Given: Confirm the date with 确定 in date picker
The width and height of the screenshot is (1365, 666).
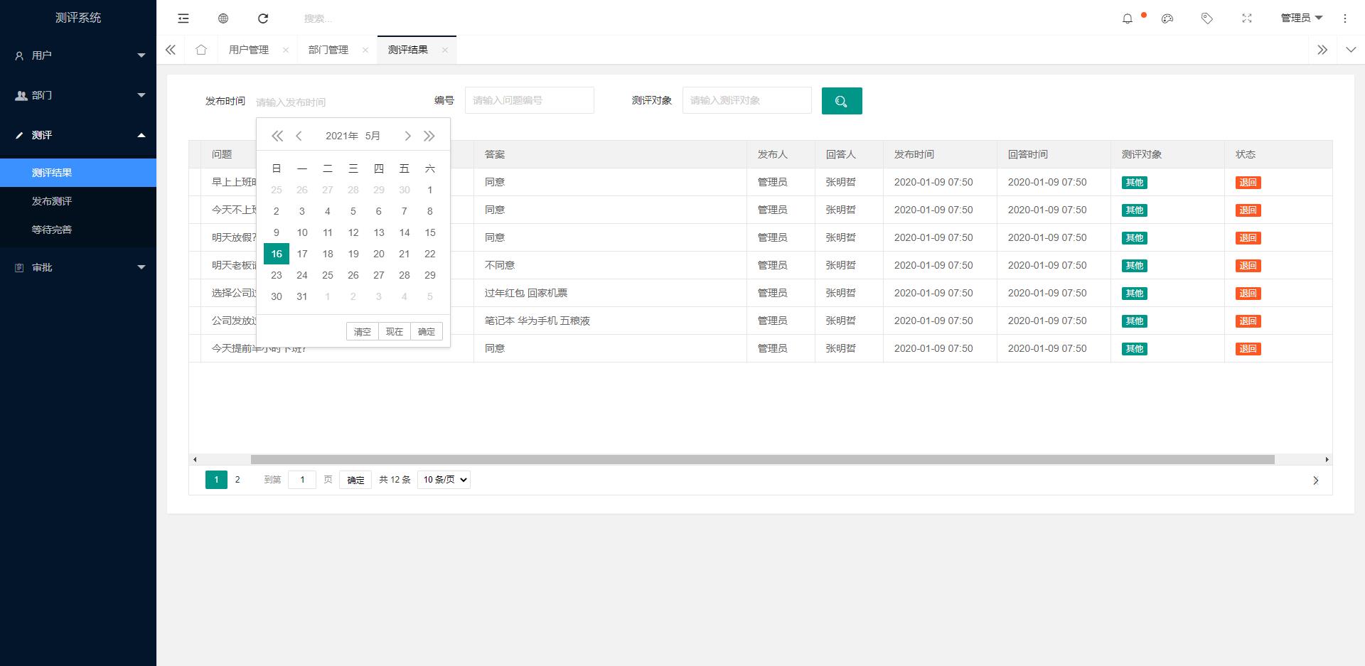Looking at the screenshot, I should click(x=427, y=331).
